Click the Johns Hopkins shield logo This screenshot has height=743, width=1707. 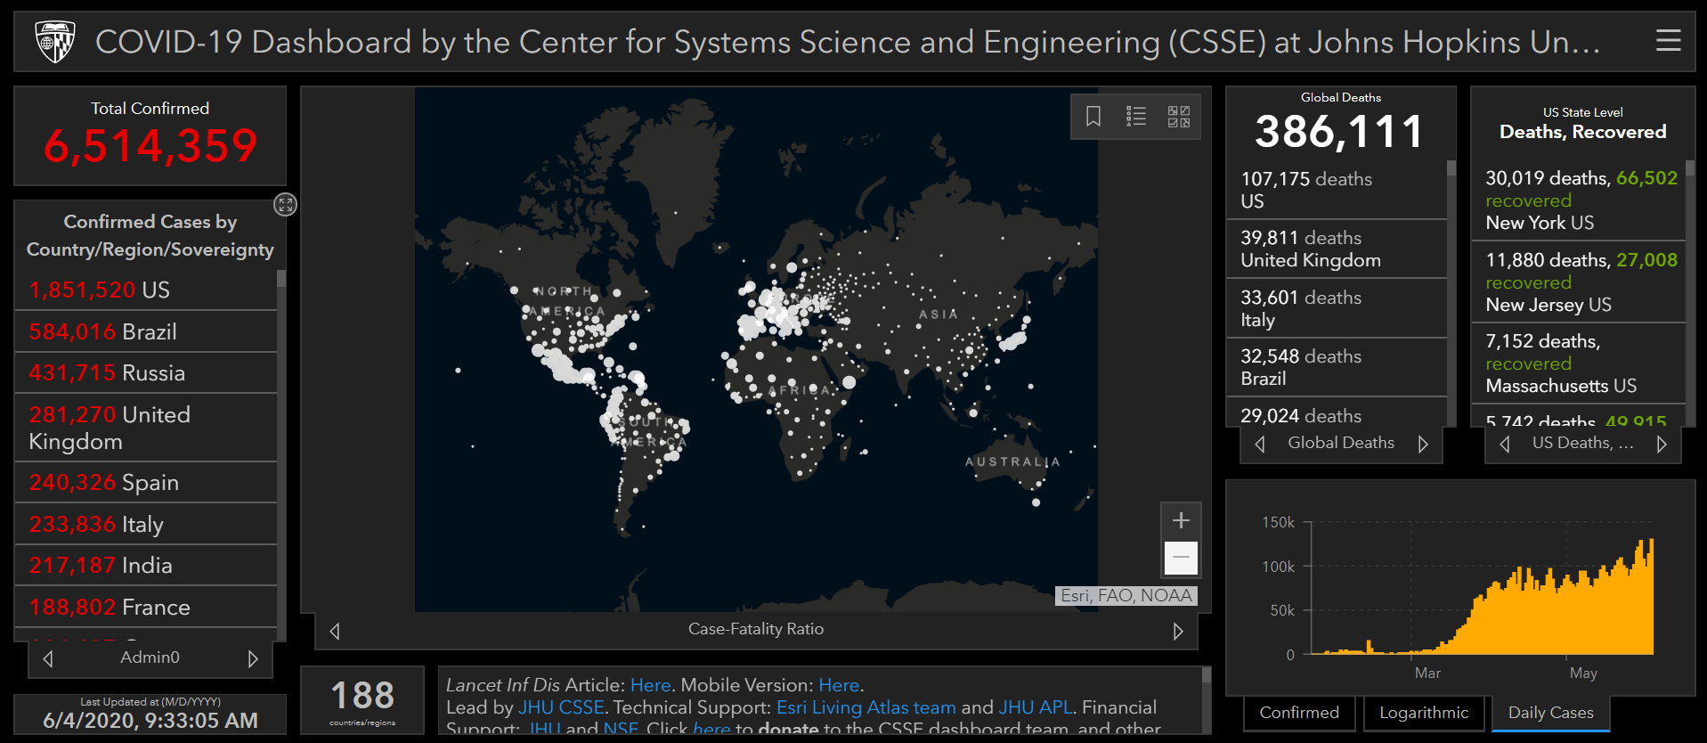(x=54, y=42)
